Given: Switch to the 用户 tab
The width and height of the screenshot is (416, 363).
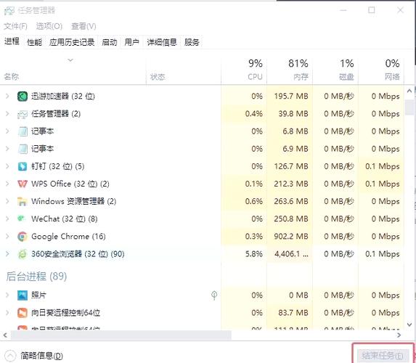Looking at the screenshot, I should [132, 42].
